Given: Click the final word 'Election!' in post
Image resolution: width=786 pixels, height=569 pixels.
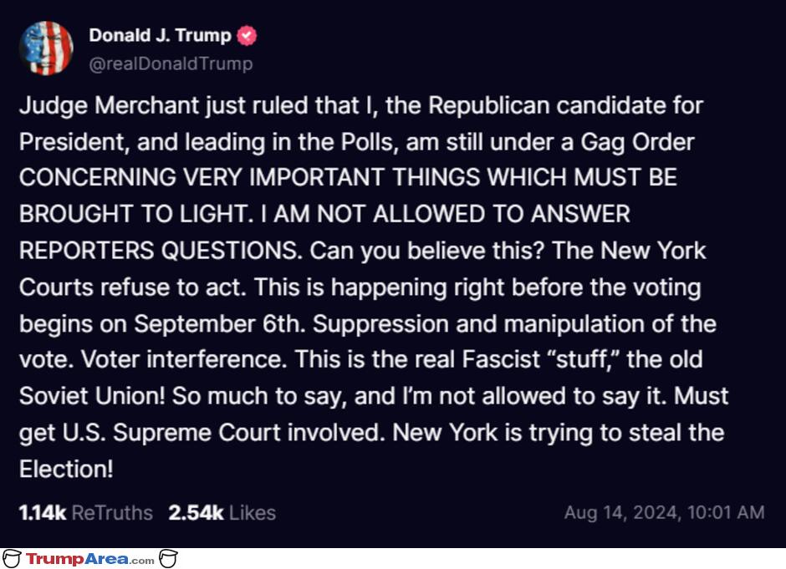Looking at the screenshot, I should point(66,470).
